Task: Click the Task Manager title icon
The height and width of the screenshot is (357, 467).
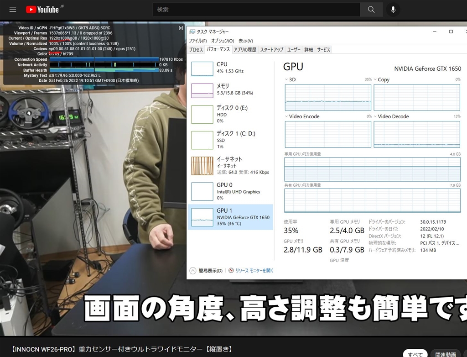Action: point(192,31)
